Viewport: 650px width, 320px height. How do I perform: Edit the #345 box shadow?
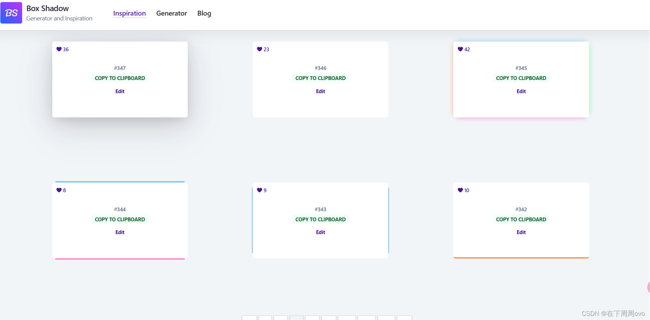pos(521,91)
